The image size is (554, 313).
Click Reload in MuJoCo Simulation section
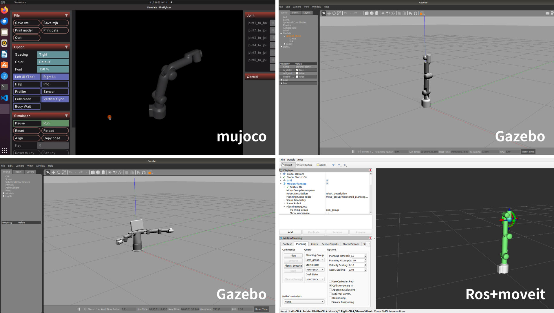click(55, 131)
